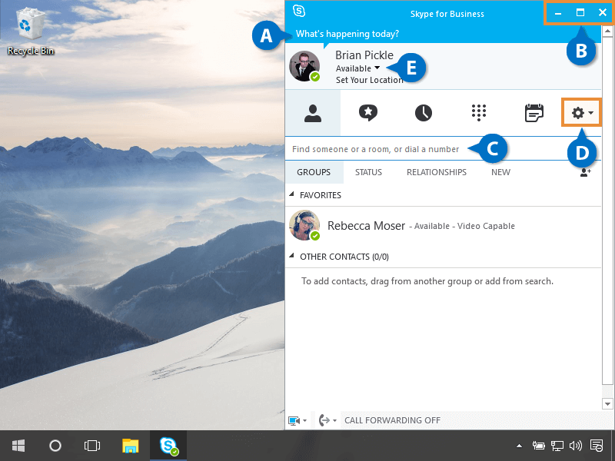The image size is (615, 461).
Task: Select Rebecca Moser contact
Action: 364,226
